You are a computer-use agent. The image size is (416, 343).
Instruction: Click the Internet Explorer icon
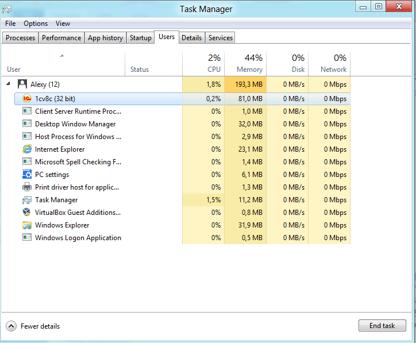pyautogui.click(x=27, y=149)
